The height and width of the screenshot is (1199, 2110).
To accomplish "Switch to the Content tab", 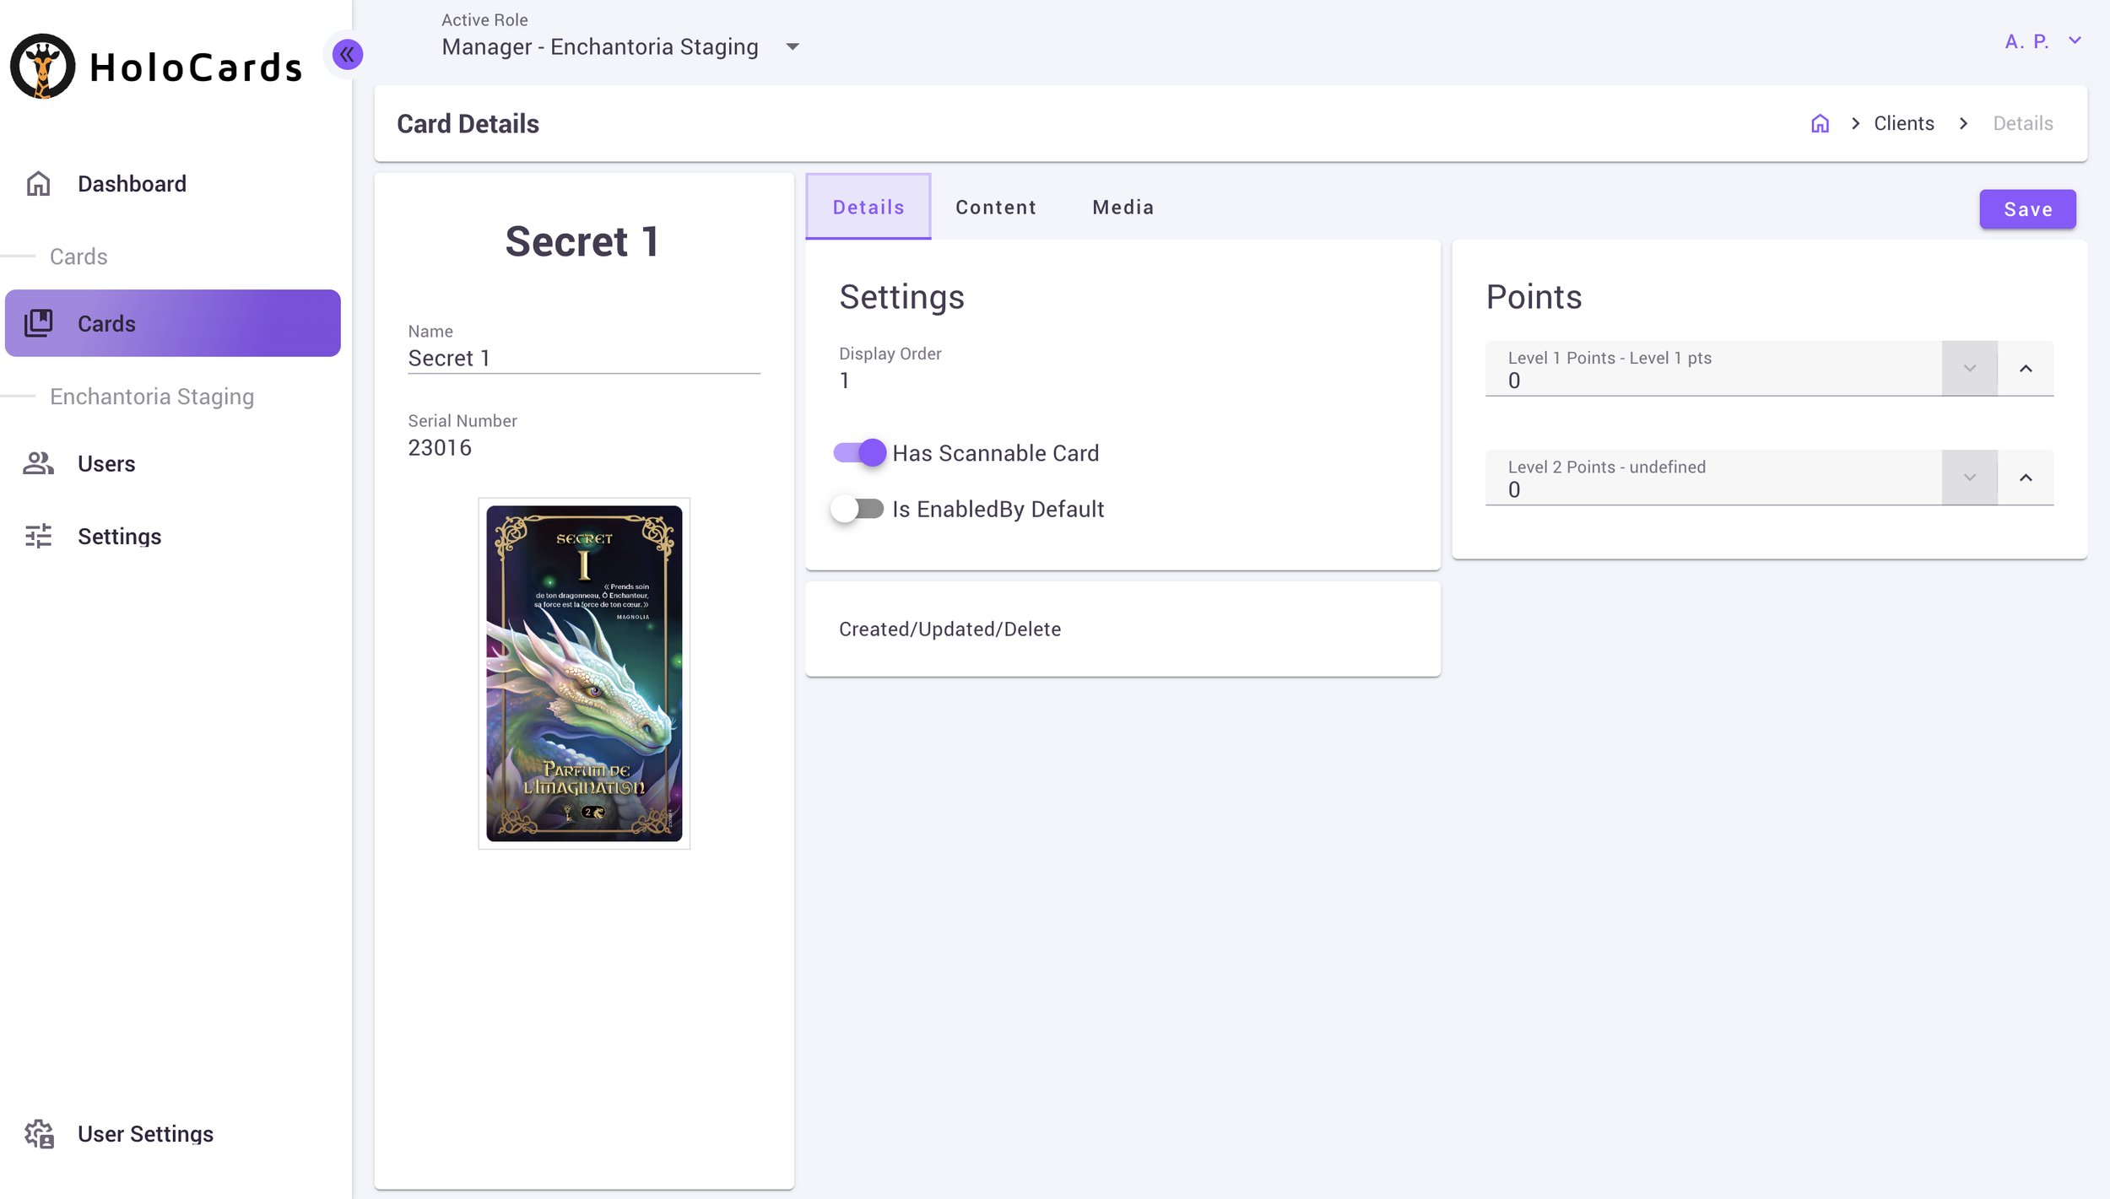I will pyautogui.click(x=995, y=208).
